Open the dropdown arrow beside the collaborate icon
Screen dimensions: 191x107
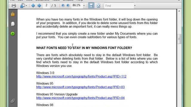click(x=27, y=6)
